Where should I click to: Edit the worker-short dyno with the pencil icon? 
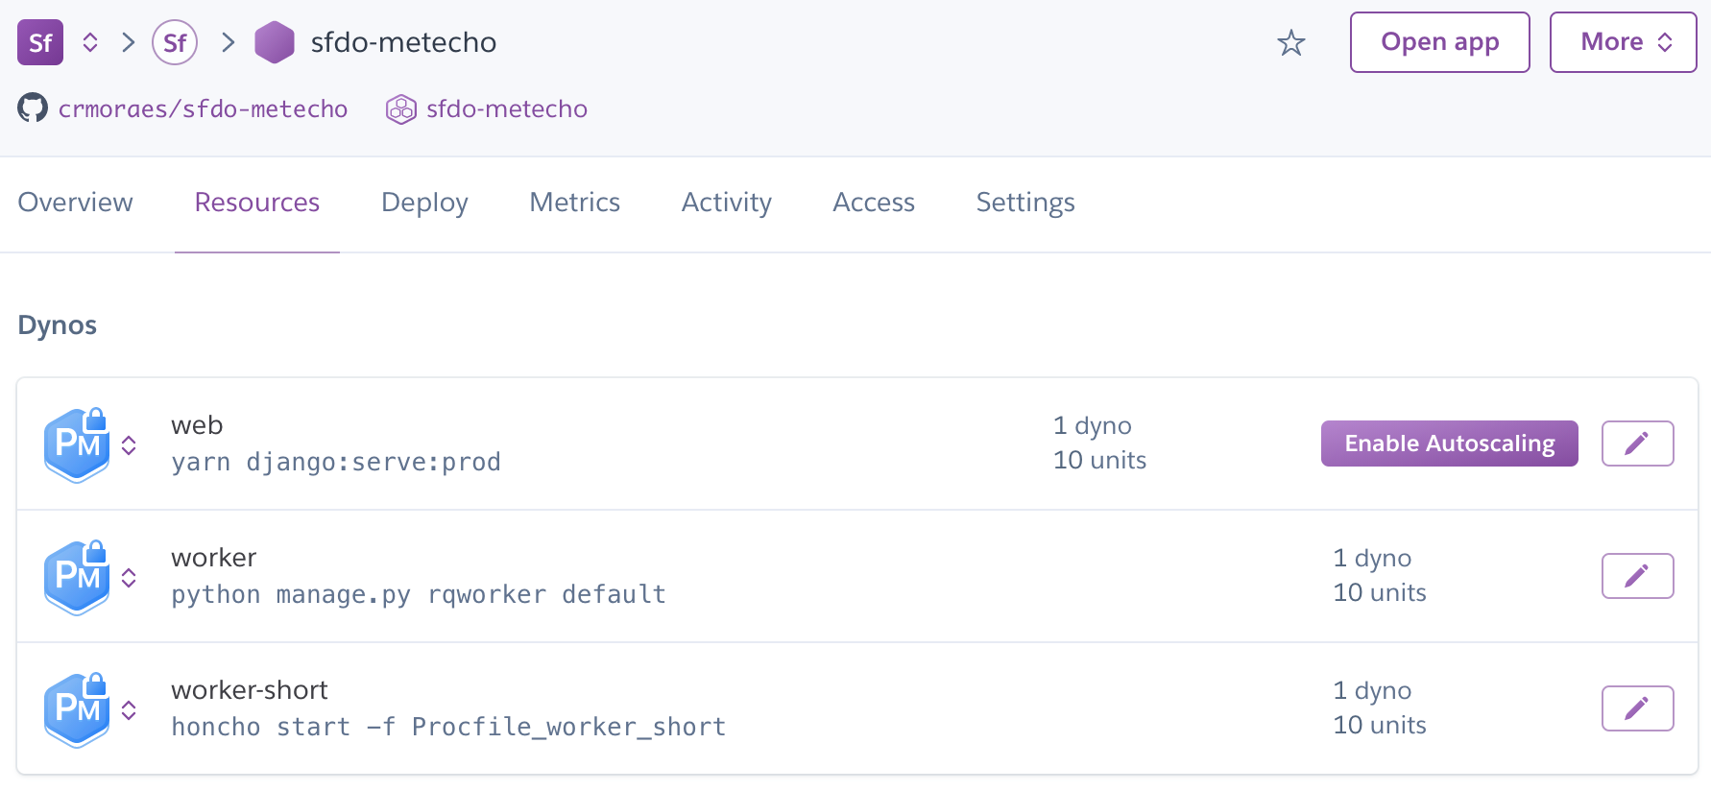point(1638,708)
